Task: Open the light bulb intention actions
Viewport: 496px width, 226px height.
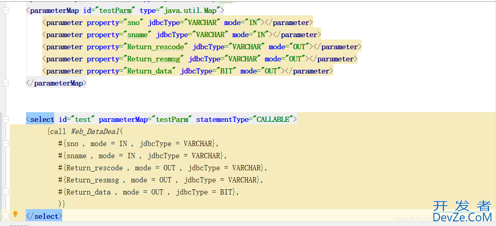Action: 15,214
